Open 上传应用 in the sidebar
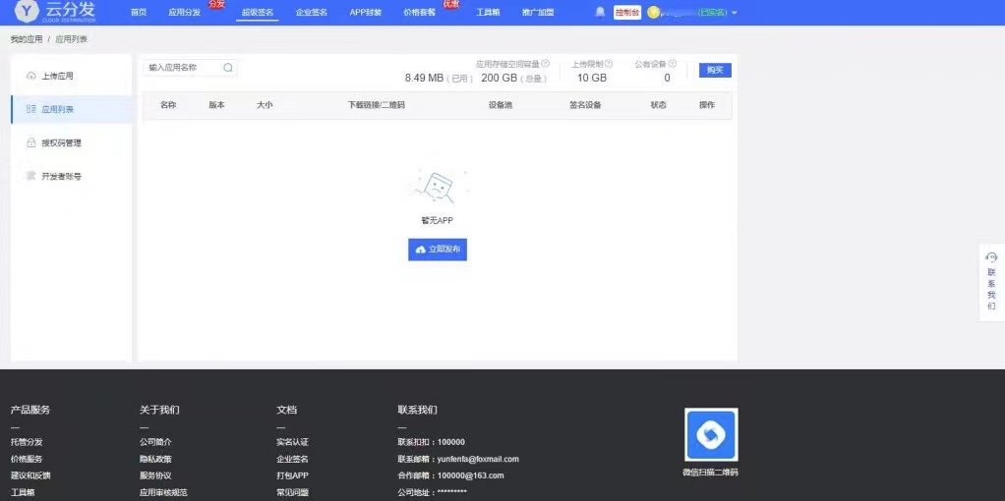This screenshot has height=501, width=1005. (57, 76)
